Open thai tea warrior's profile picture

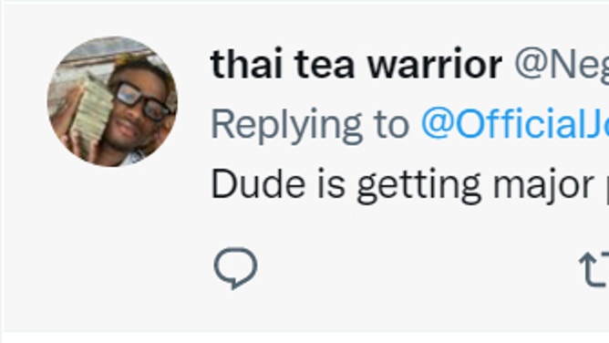112,102
